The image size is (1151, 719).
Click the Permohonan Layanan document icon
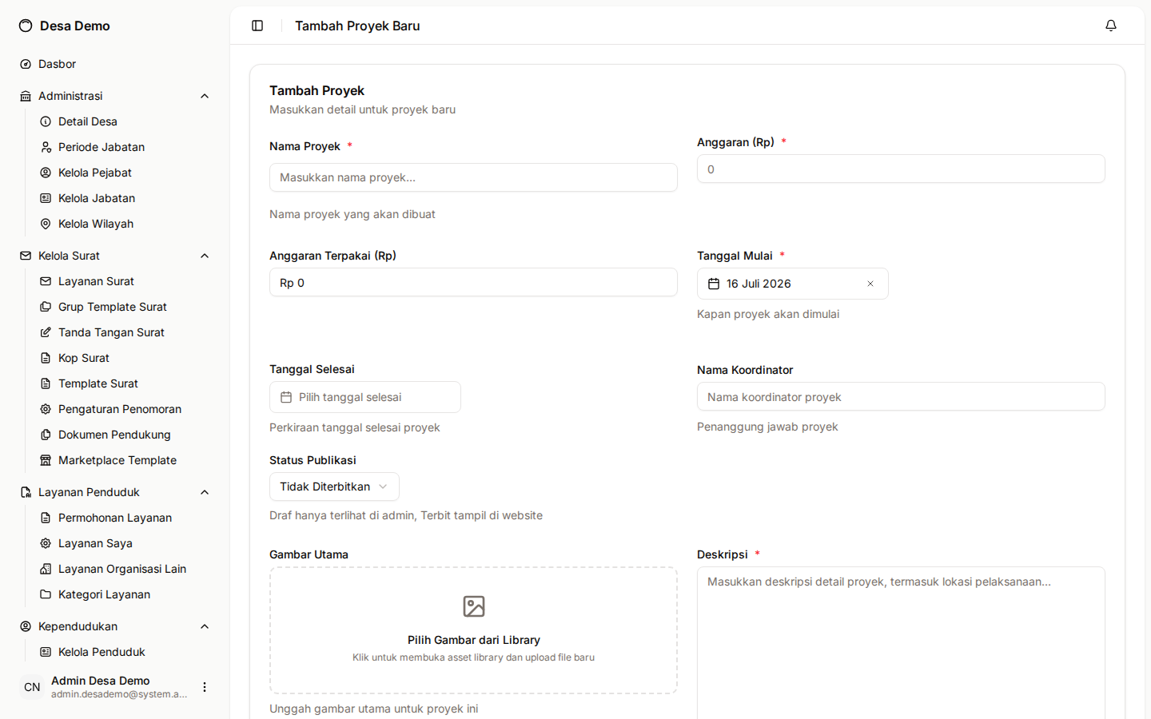46,518
